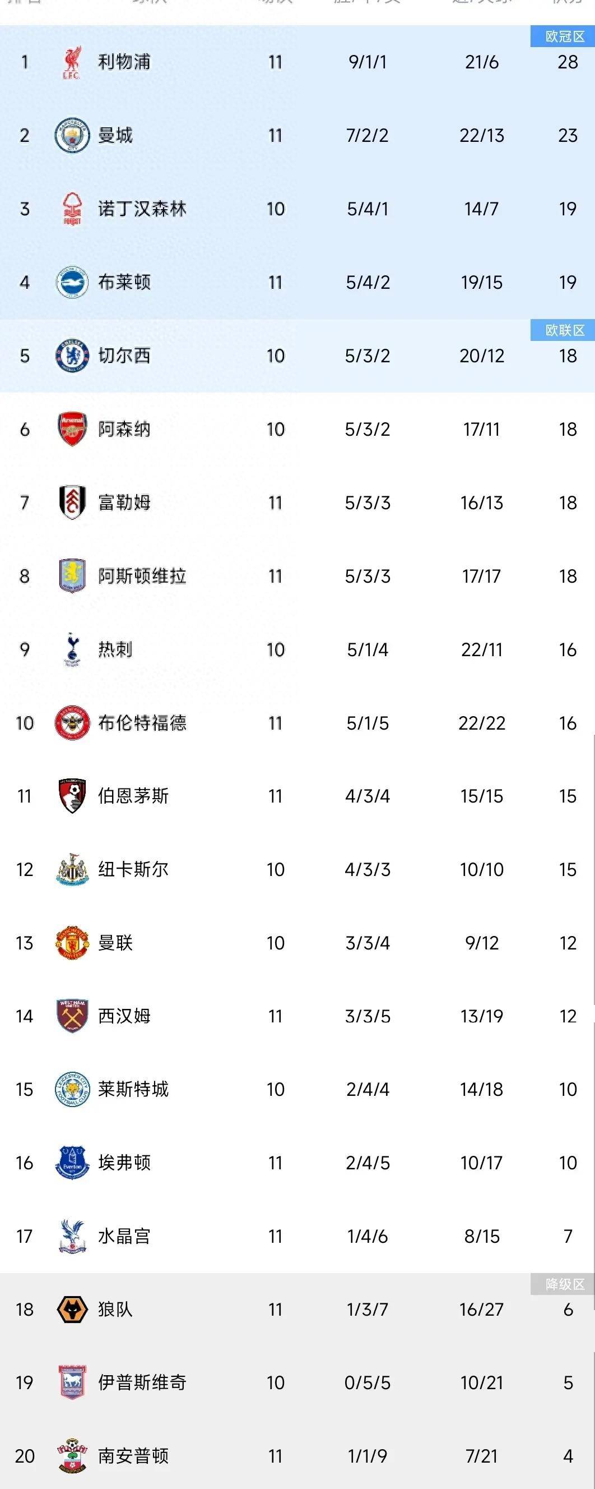Click the Liverpool club crest
This screenshot has width=595, height=1489.
[x=72, y=61]
